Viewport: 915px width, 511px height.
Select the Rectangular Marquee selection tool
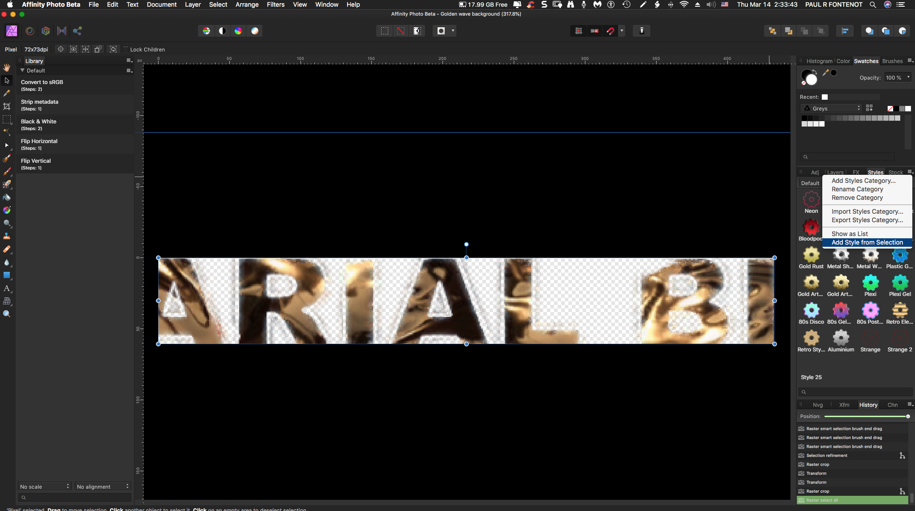pos(7,119)
